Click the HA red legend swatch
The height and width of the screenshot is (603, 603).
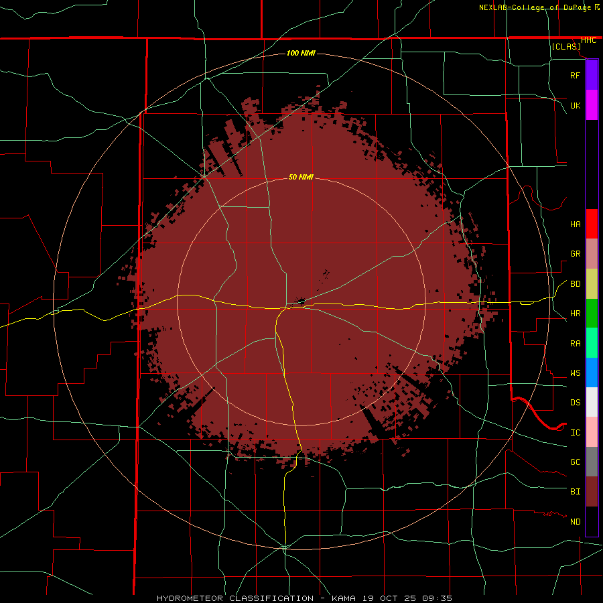point(592,224)
